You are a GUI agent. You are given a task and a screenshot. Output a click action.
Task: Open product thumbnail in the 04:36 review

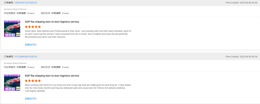click(12, 83)
